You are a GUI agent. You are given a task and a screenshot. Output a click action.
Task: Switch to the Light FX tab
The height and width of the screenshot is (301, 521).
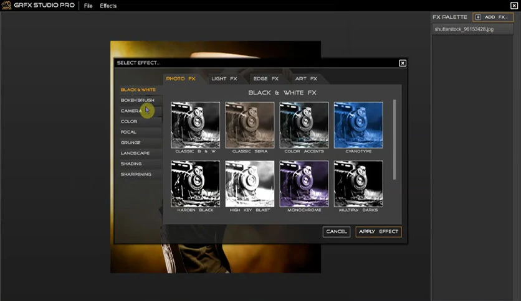click(x=224, y=78)
